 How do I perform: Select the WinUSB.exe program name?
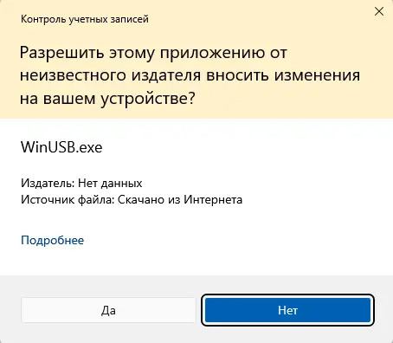[x=61, y=147]
